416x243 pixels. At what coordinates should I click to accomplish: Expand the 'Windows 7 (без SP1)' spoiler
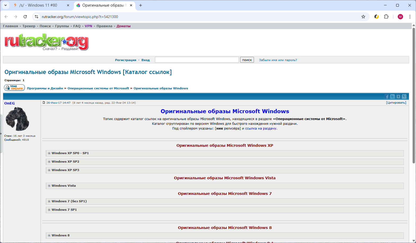(x=225, y=201)
